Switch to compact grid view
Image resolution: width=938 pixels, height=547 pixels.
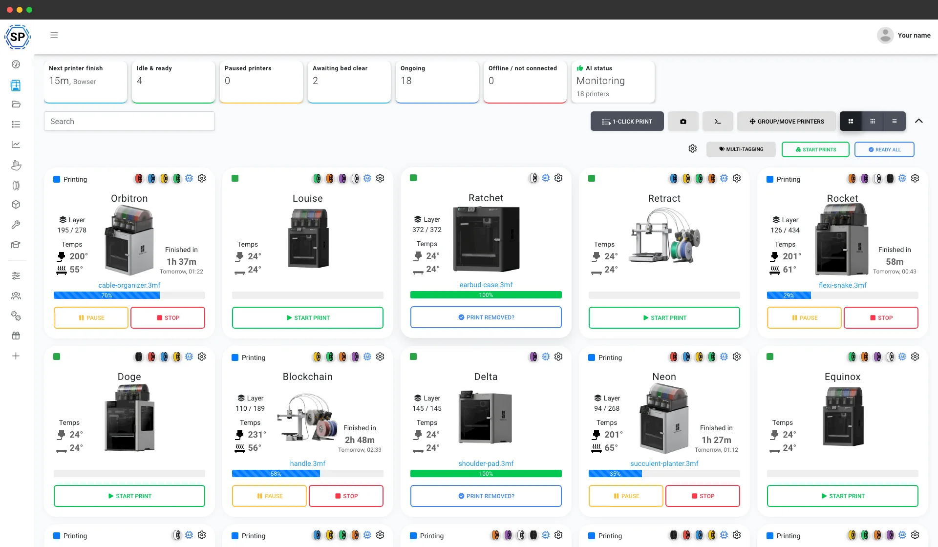(873, 121)
